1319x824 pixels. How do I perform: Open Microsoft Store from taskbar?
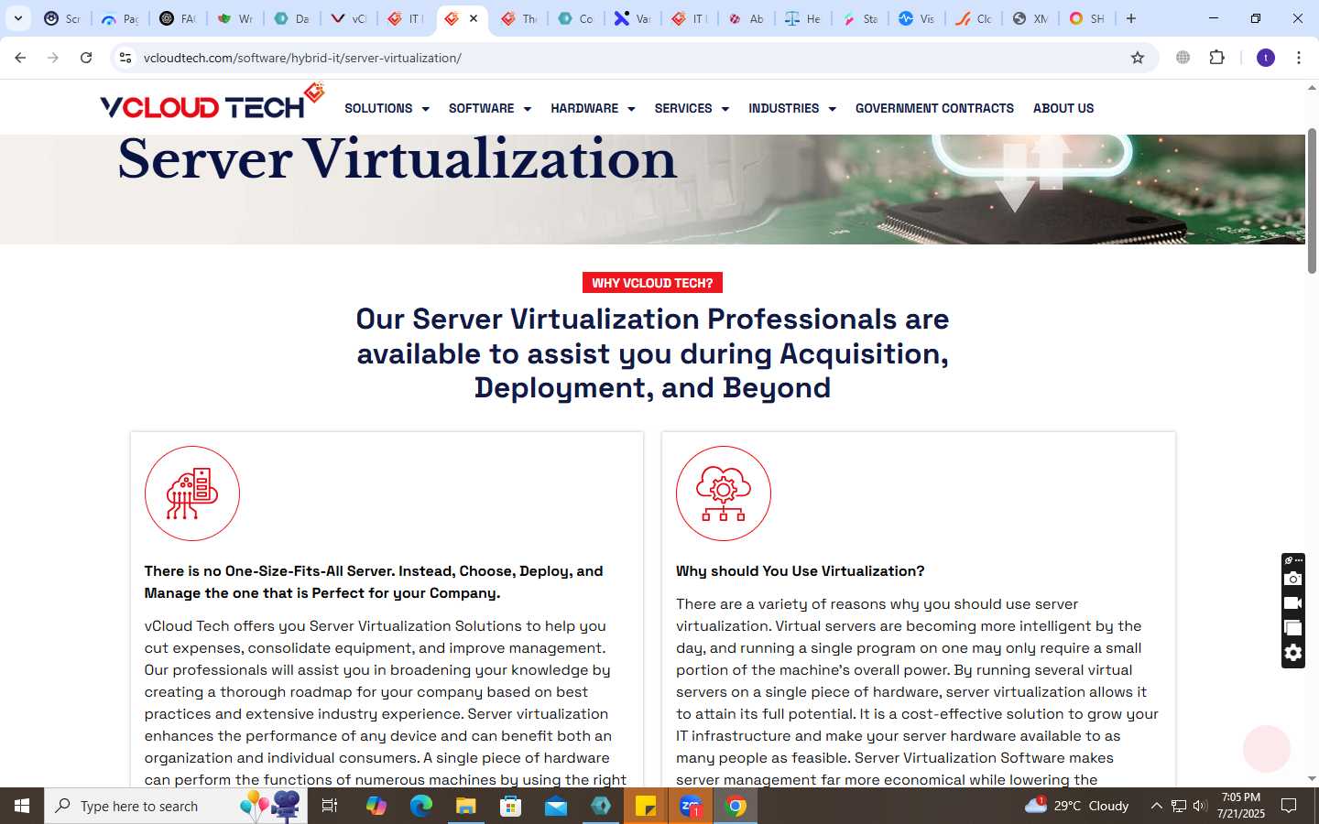pos(510,806)
